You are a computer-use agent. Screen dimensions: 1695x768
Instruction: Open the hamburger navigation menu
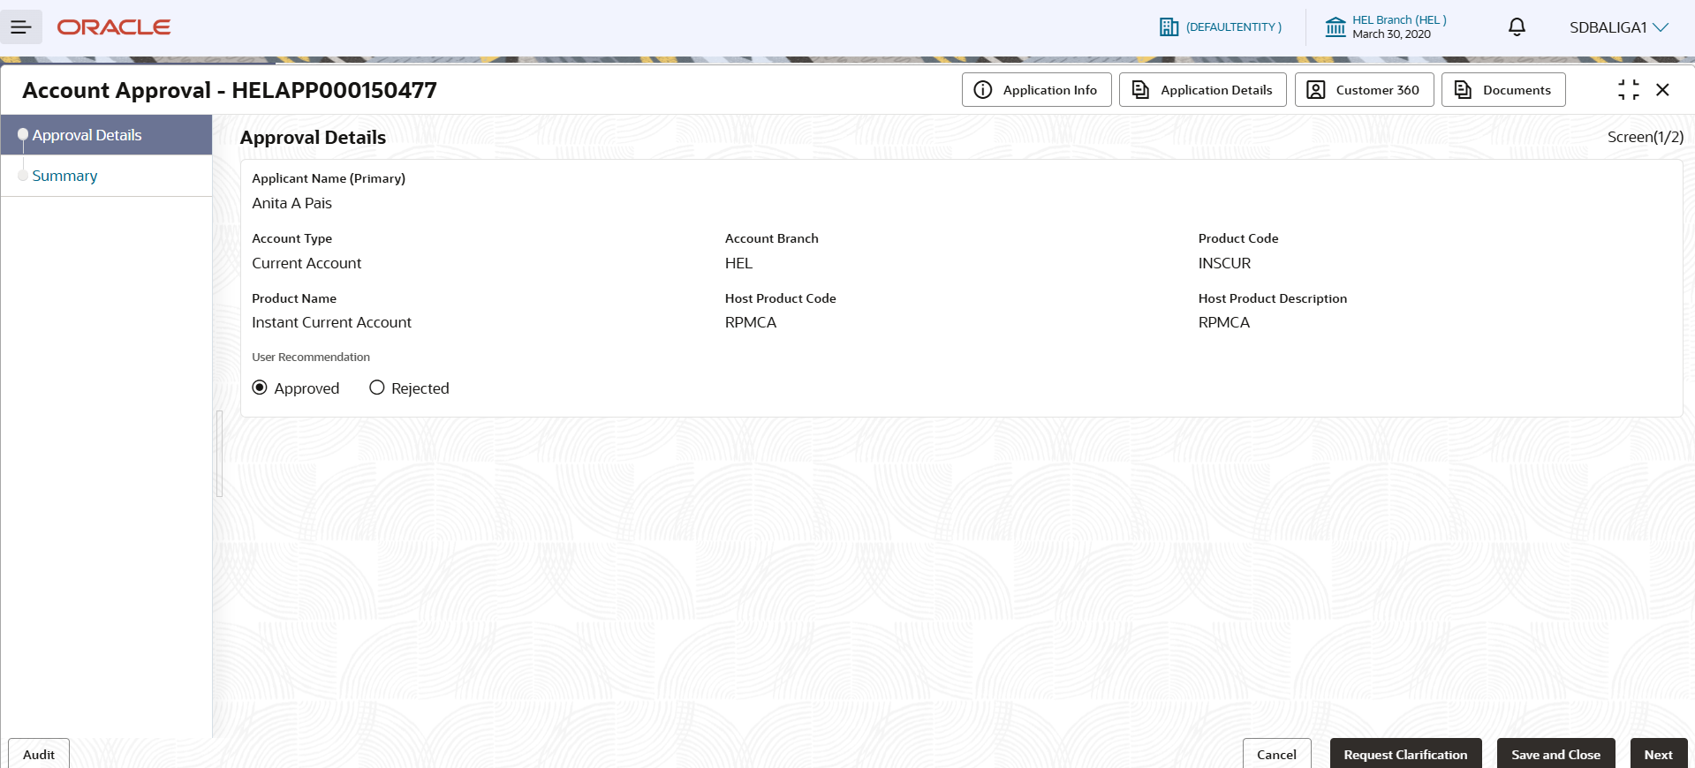(x=21, y=27)
